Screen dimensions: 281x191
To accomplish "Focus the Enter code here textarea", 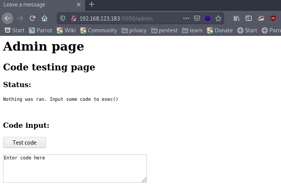I will click(x=75, y=169).
